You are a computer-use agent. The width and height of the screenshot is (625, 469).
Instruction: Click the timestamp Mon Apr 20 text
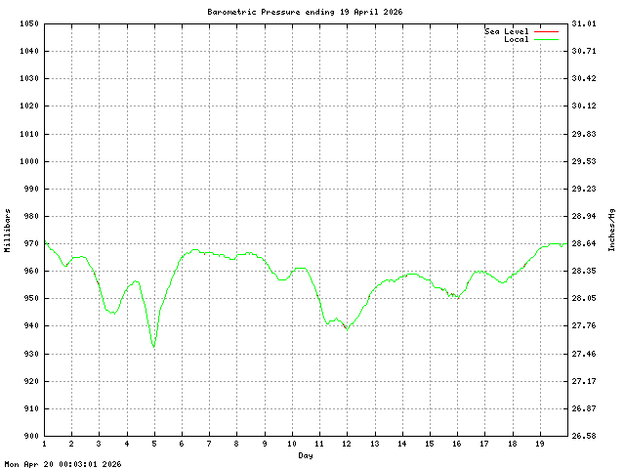pos(62,464)
